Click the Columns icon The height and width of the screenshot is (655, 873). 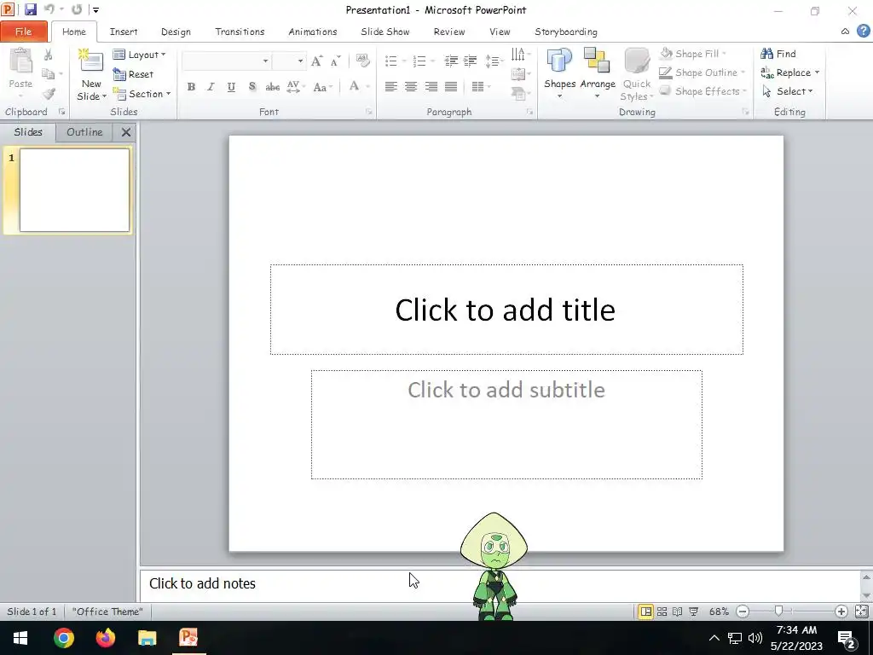point(478,87)
